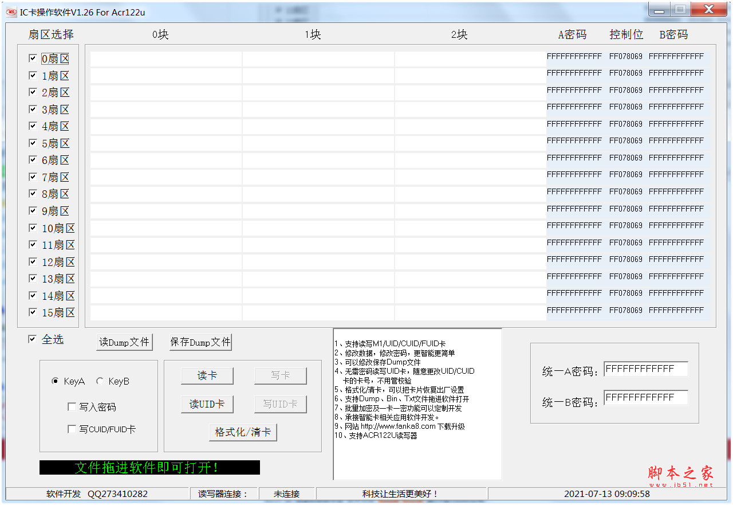Toggle the 5扇区 sector checkbox

33,143
